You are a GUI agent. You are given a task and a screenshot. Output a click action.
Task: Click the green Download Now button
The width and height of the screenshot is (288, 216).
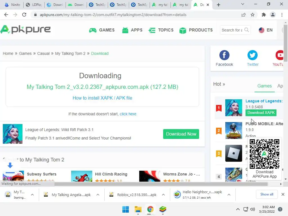[x=181, y=134]
